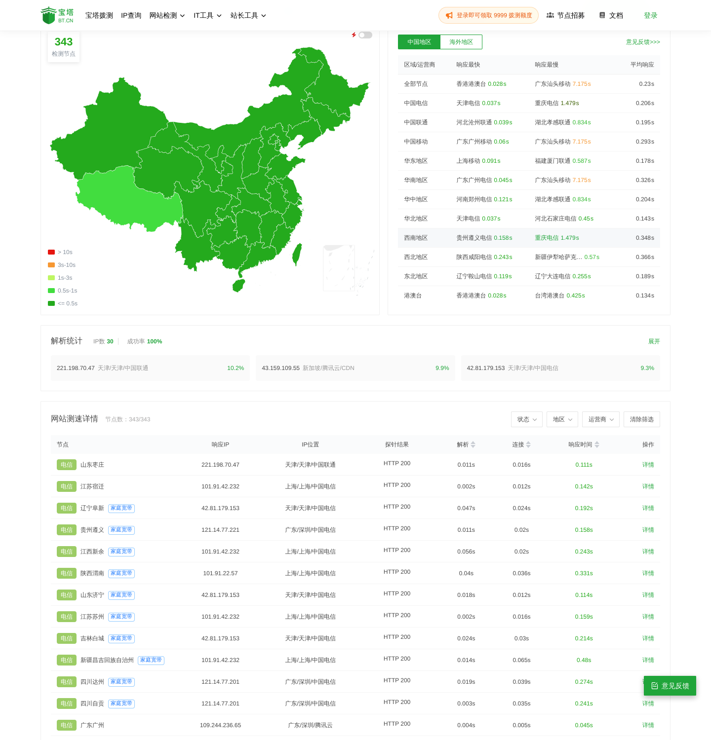This screenshot has width=711, height=740.
Task: Open IP查询 in the navigation
Action: tap(131, 15)
